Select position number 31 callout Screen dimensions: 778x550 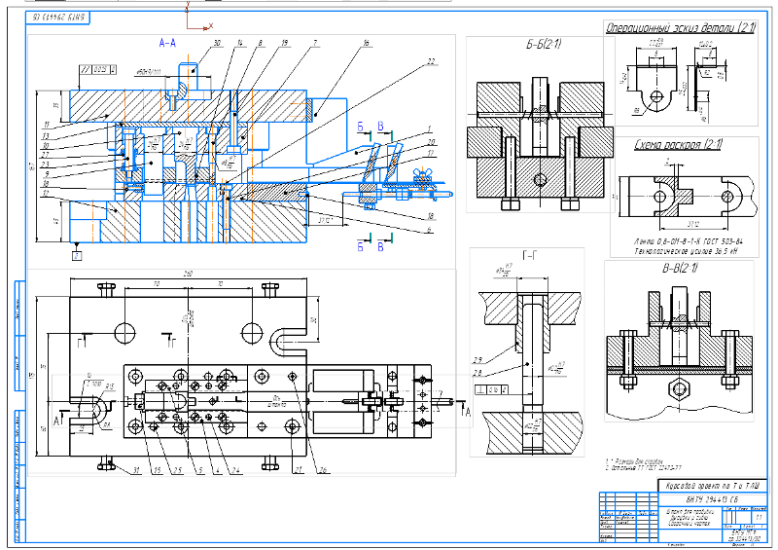pos(136,470)
